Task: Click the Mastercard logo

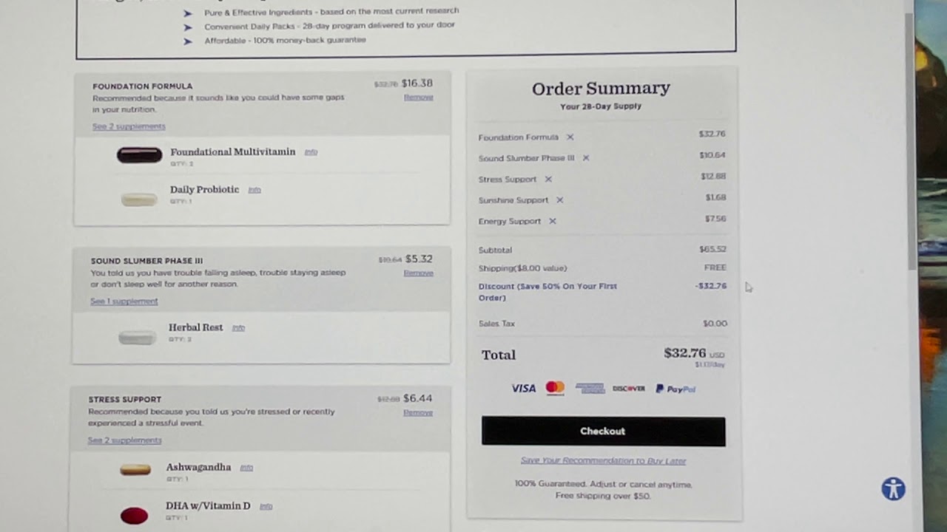Action: [x=555, y=388]
